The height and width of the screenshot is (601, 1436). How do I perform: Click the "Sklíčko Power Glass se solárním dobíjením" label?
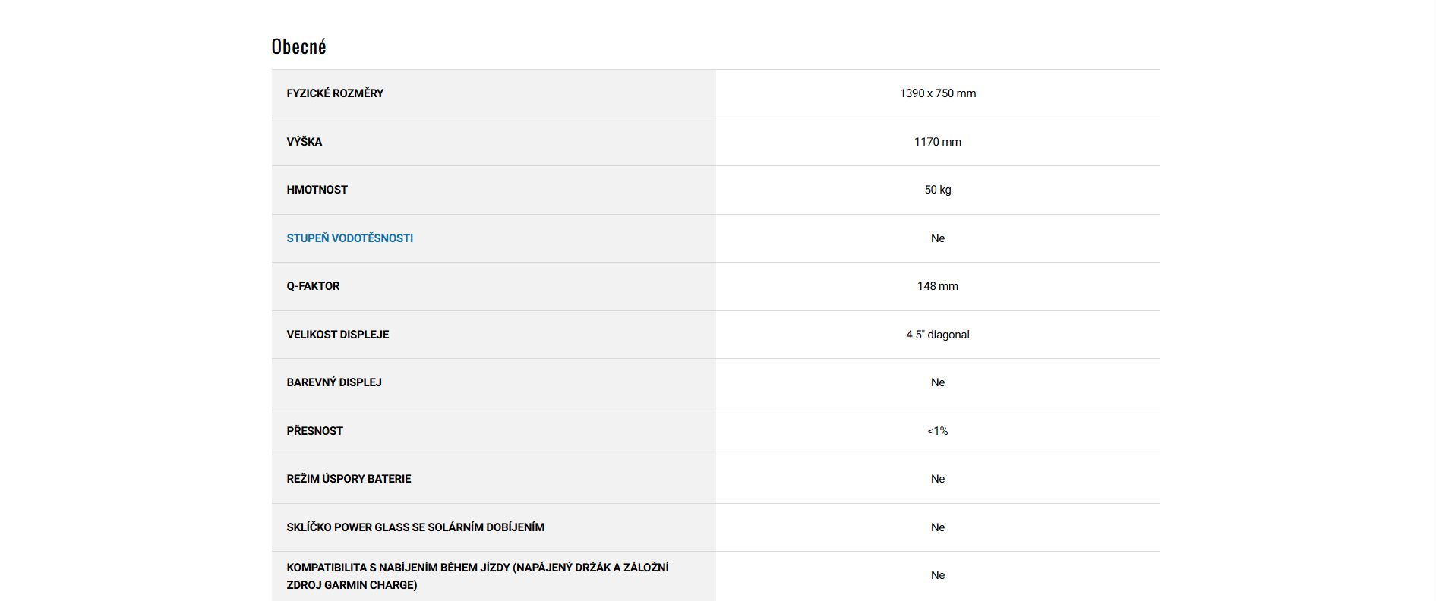pyautogui.click(x=415, y=527)
